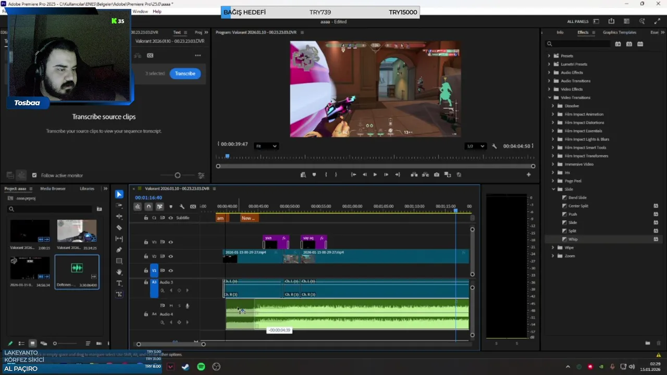Select the Whip transition effect

tap(573, 239)
